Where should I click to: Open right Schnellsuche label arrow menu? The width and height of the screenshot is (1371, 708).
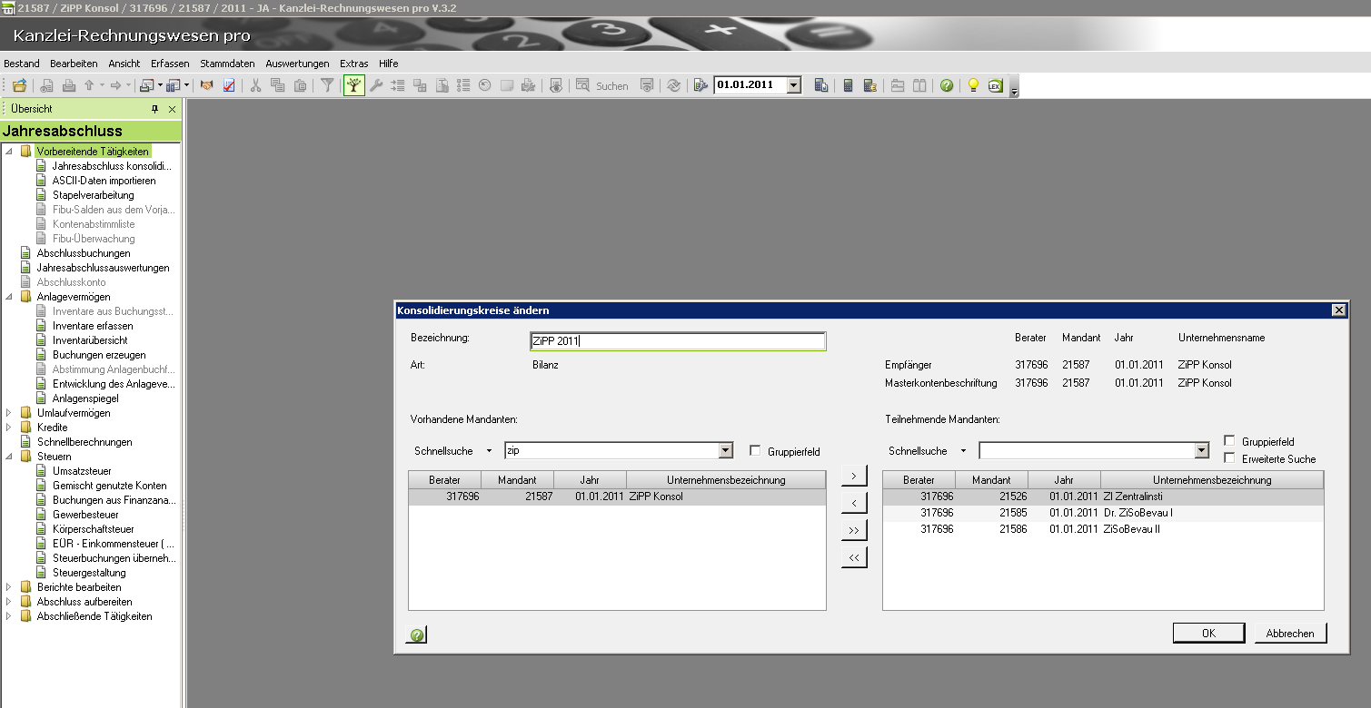click(x=963, y=451)
